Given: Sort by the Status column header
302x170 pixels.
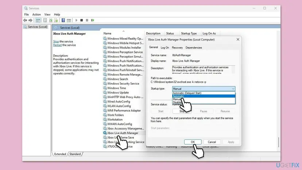Looking at the screenshot, I should [x=170, y=33].
